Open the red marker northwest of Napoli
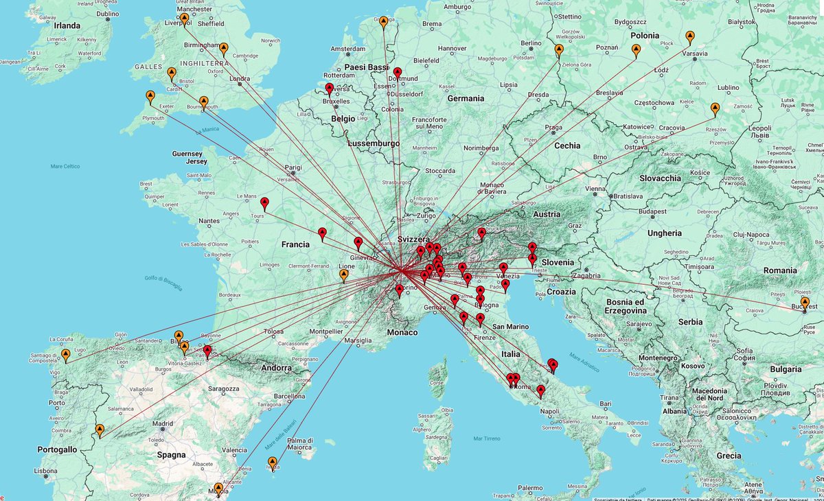Viewport: 824px width, 501px height. coord(540,393)
